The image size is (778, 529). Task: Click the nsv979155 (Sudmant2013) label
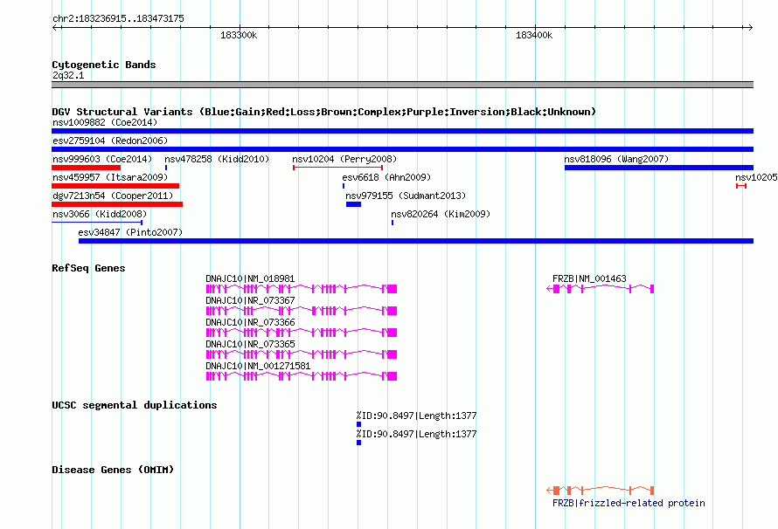point(406,196)
